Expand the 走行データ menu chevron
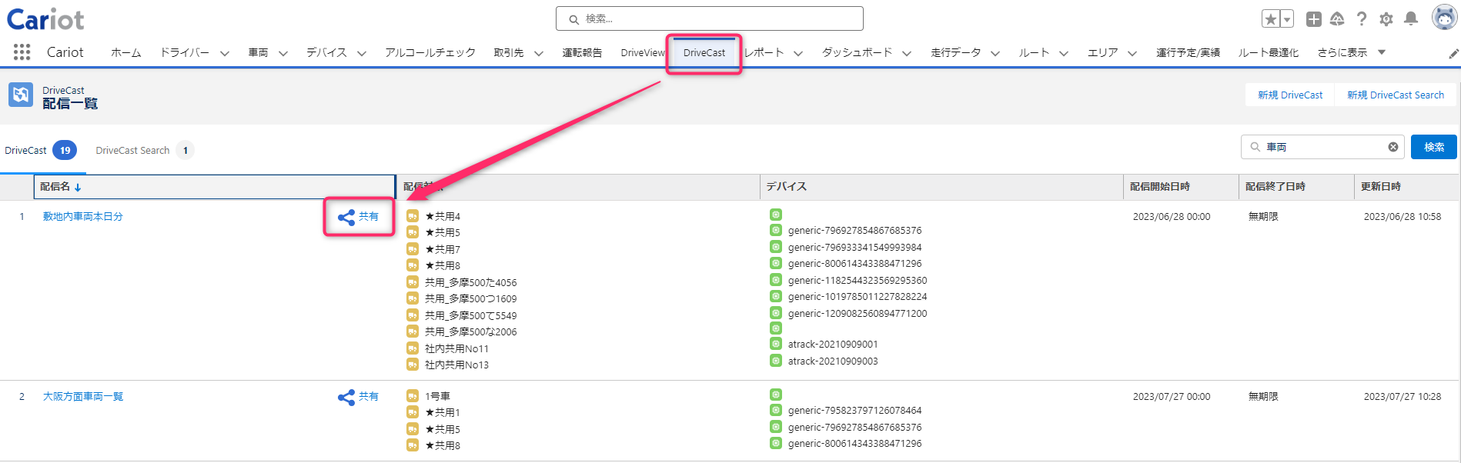This screenshot has width=1461, height=463. click(x=995, y=54)
